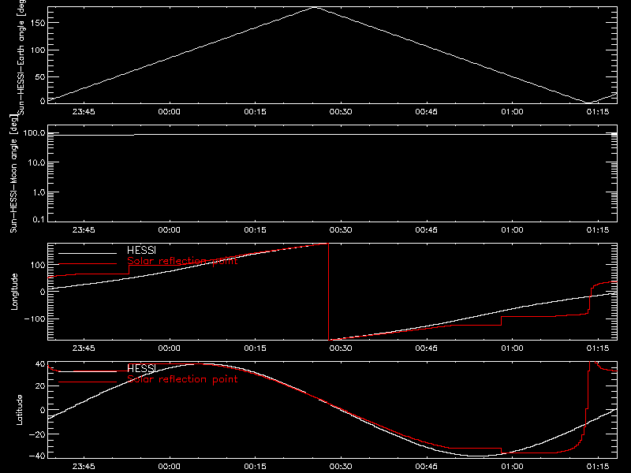The image size is (631, 473).
Task: Click the -20 tick label on Latitude axis
Action: click(37, 434)
